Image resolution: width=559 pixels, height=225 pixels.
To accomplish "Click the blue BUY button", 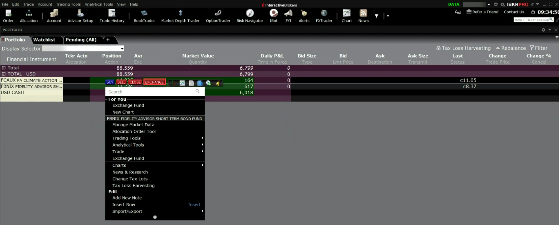I will coord(110,82).
